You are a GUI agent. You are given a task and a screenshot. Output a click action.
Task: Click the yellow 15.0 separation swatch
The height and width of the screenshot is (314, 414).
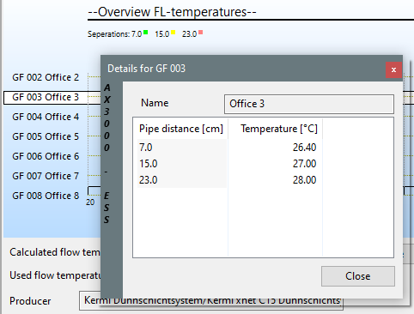coord(174,33)
